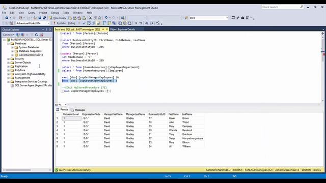Click the Debug toolbar button
326x183 pixels.
click(71, 23)
